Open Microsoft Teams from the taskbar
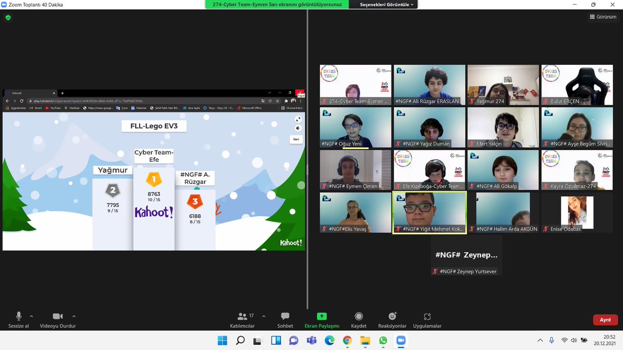Viewport: 623px width, 350px height. click(x=311, y=341)
